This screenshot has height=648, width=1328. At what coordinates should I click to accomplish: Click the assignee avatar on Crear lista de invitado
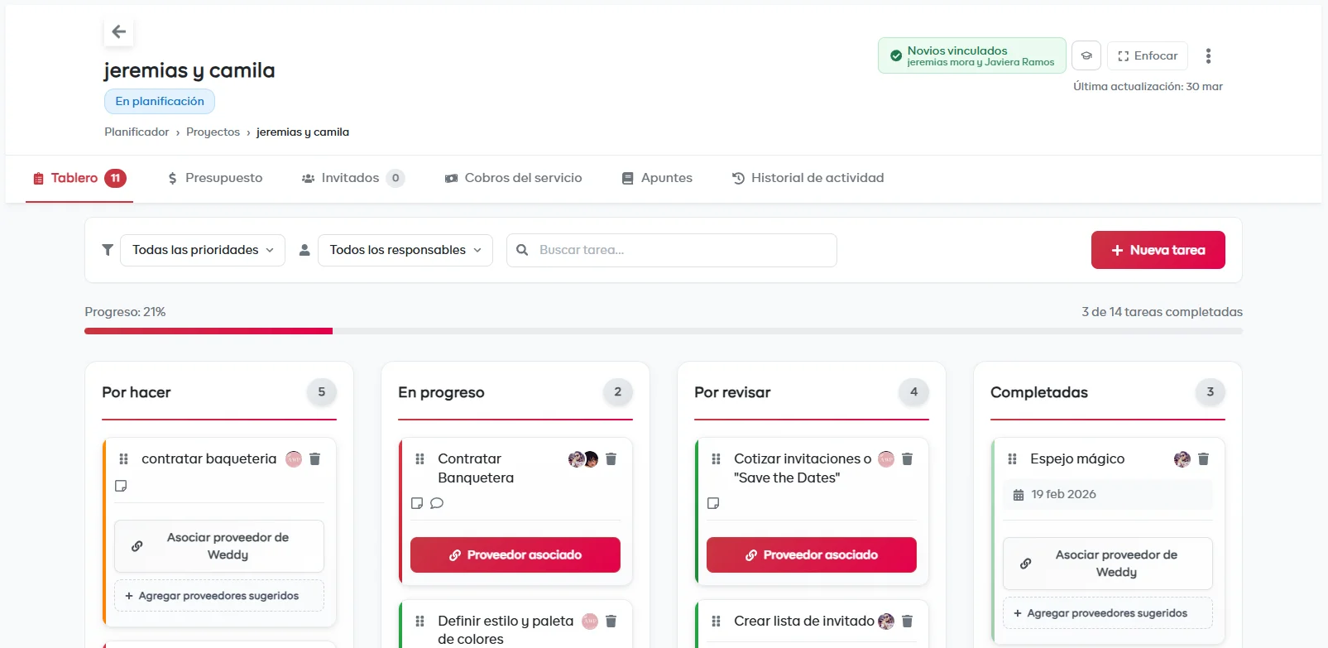[886, 622]
